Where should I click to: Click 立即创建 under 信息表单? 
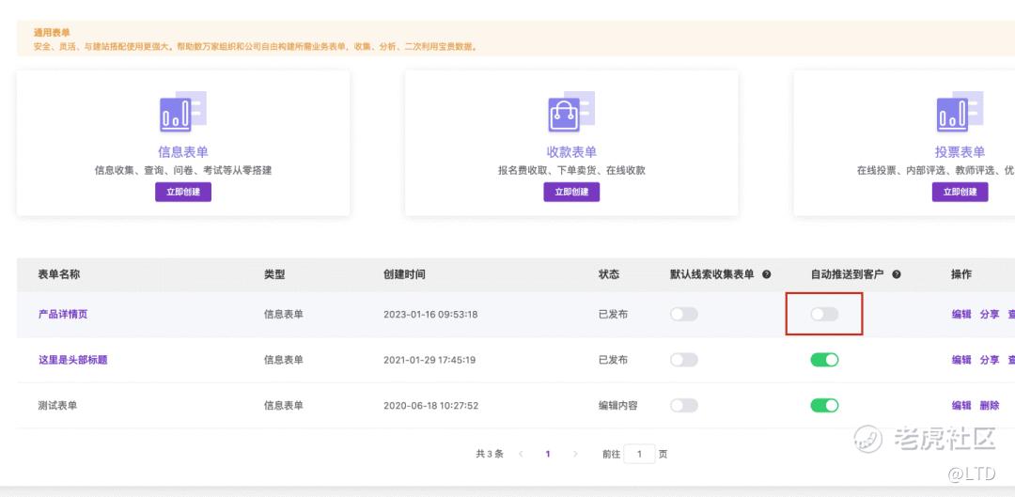(183, 193)
